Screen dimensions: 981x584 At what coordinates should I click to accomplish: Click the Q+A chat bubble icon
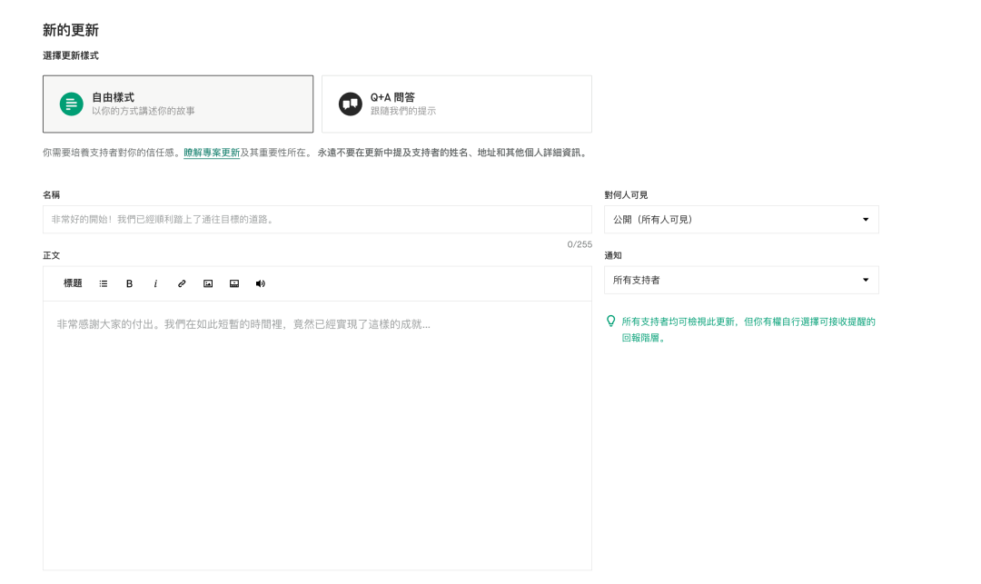(x=350, y=104)
